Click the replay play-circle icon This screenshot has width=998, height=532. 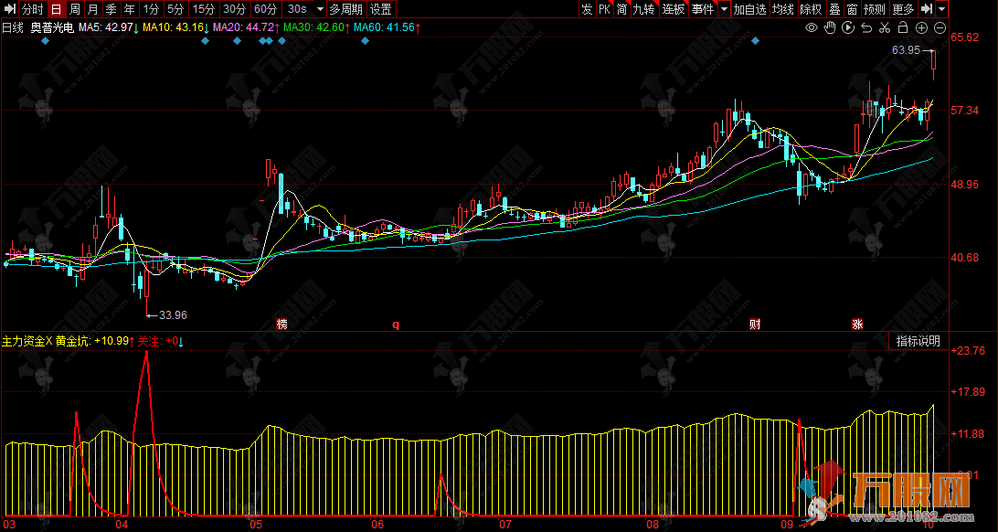pyautogui.click(x=849, y=28)
